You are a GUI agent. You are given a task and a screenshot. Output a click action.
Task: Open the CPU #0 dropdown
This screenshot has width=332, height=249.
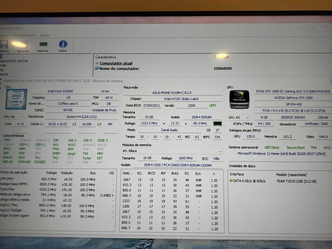click(x=14, y=117)
